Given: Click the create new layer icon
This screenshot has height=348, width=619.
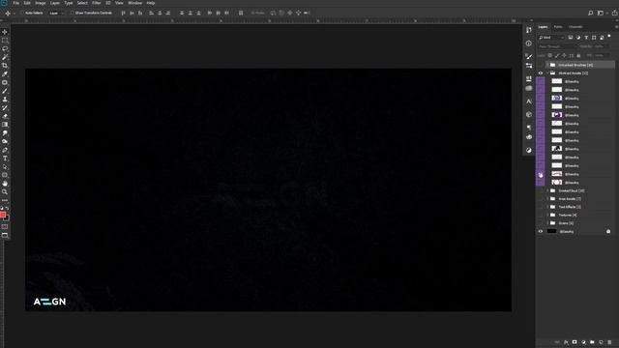Looking at the screenshot, I should [x=601, y=342].
